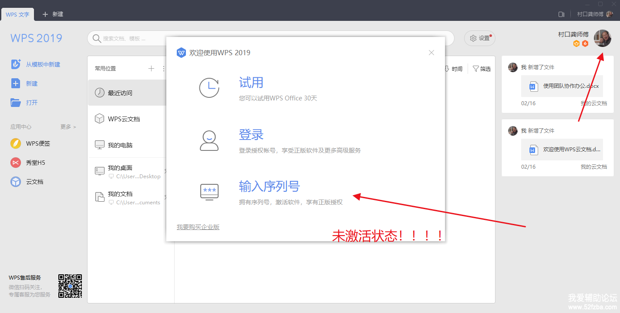The height and width of the screenshot is (313, 620).
Task: Open 设置 gear button
Action: (x=480, y=38)
